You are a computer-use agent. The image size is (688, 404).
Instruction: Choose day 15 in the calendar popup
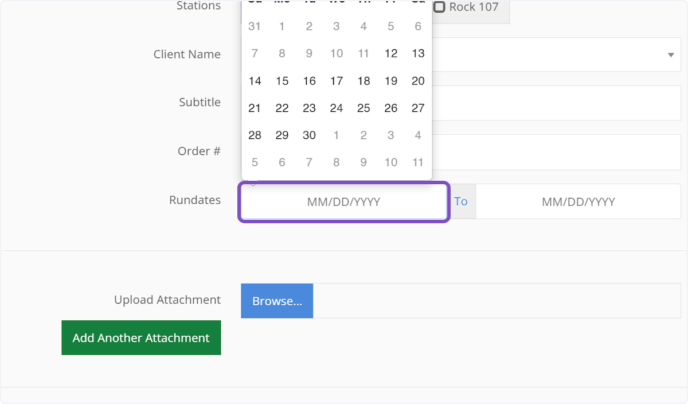tap(282, 81)
